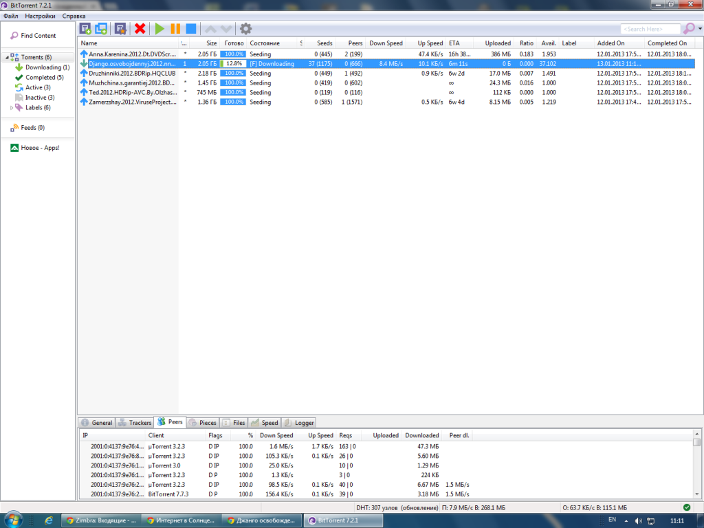This screenshot has width=704, height=528.
Task: Switch to the Logger tab
Action: 300,423
